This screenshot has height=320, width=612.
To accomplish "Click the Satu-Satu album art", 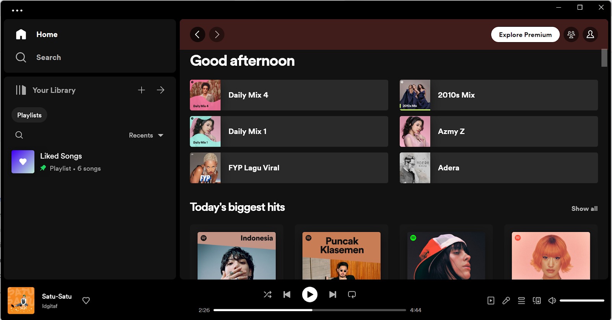I will click(x=21, y=300).
